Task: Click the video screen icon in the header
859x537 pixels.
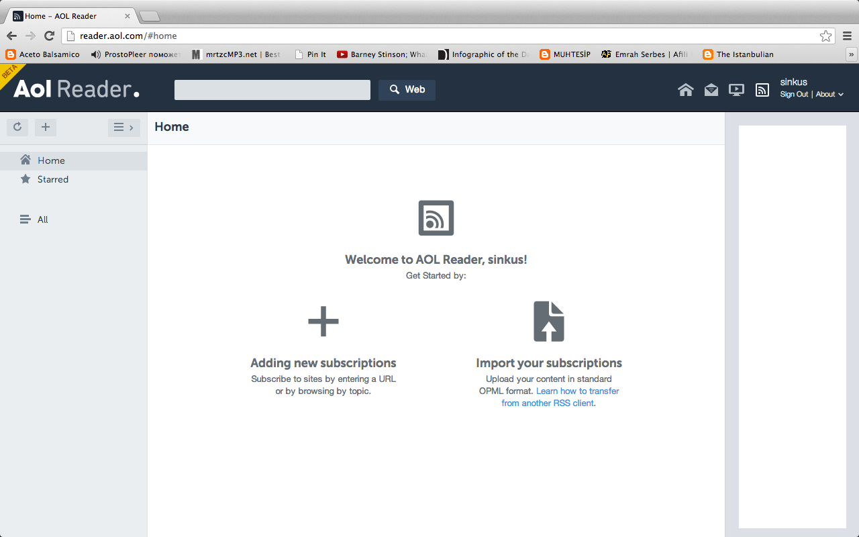Action: [736, 90]
